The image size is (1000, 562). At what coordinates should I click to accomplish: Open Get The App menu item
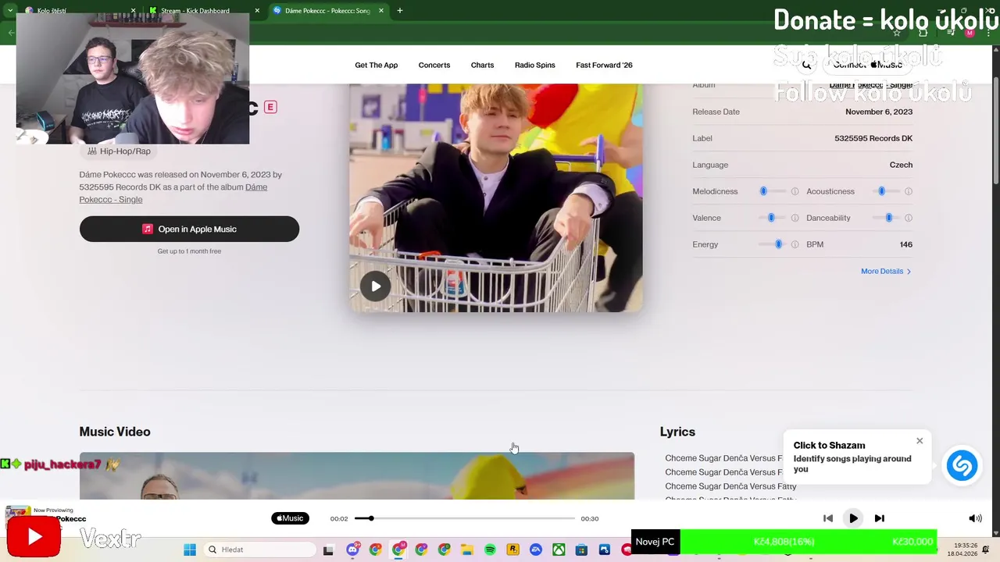tap(377, 65)
